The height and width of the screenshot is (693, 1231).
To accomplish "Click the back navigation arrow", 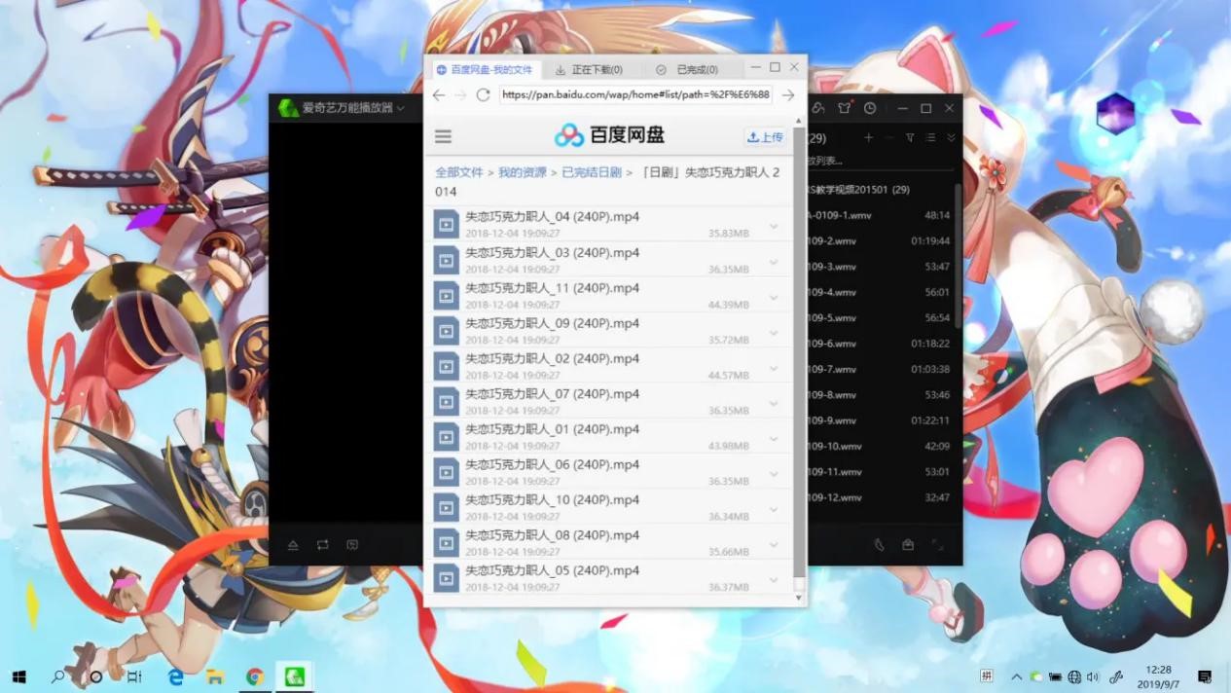I will 438,94.
